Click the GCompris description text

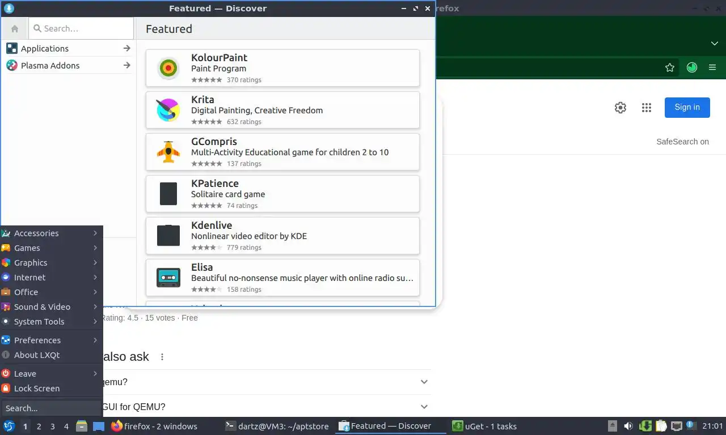click(290, 152)
